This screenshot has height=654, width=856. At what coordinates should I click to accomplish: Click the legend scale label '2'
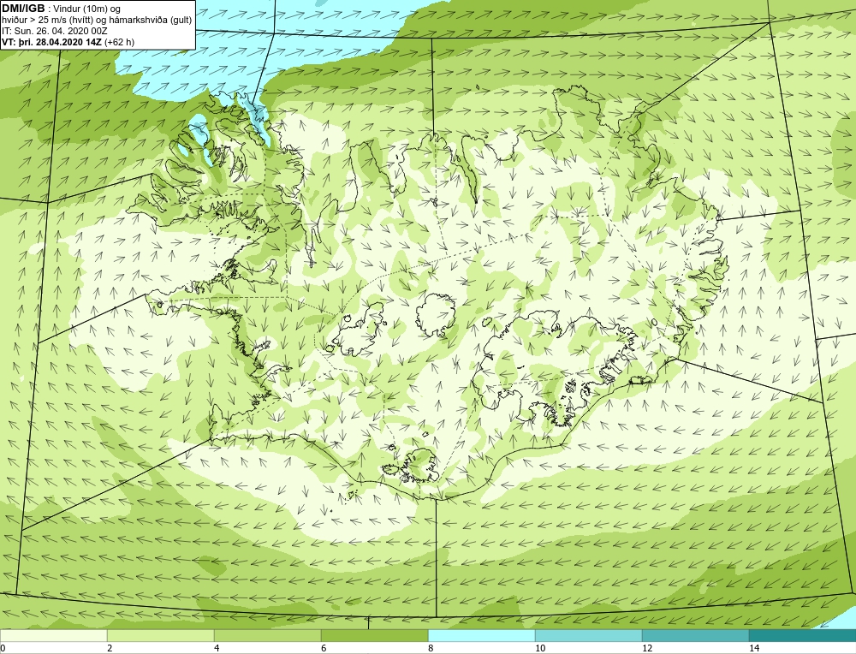coord(110,648)
